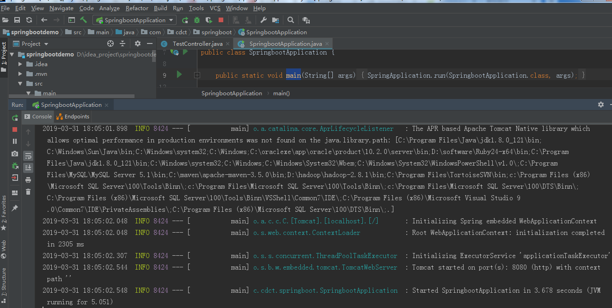Clear the console with the trash icon

click(28, 191)
